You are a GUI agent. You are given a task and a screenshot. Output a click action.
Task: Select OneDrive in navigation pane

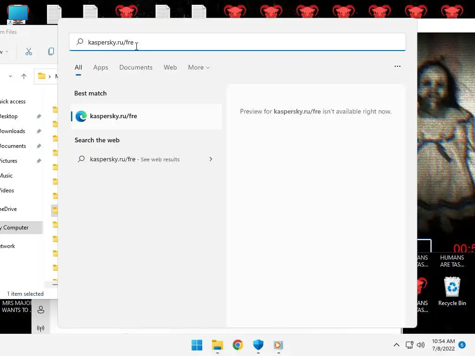[8, 209]
